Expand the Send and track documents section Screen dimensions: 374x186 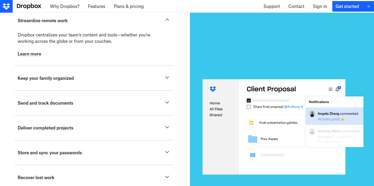[167, 103]
